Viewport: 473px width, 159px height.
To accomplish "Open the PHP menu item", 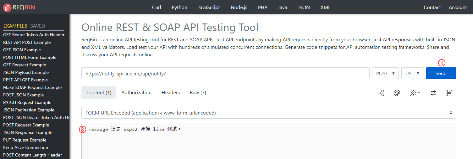I will click(263, 8).
